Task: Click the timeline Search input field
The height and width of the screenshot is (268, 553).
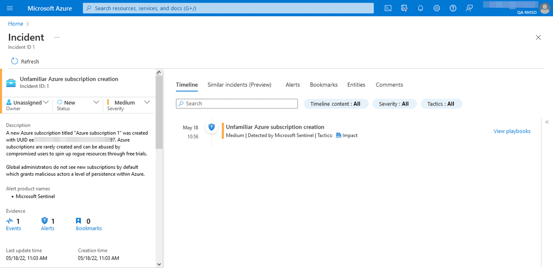Action: coord(237,104)
